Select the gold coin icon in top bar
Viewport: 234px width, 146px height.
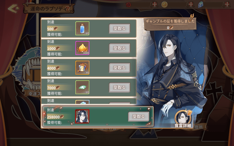coord(164,4)
